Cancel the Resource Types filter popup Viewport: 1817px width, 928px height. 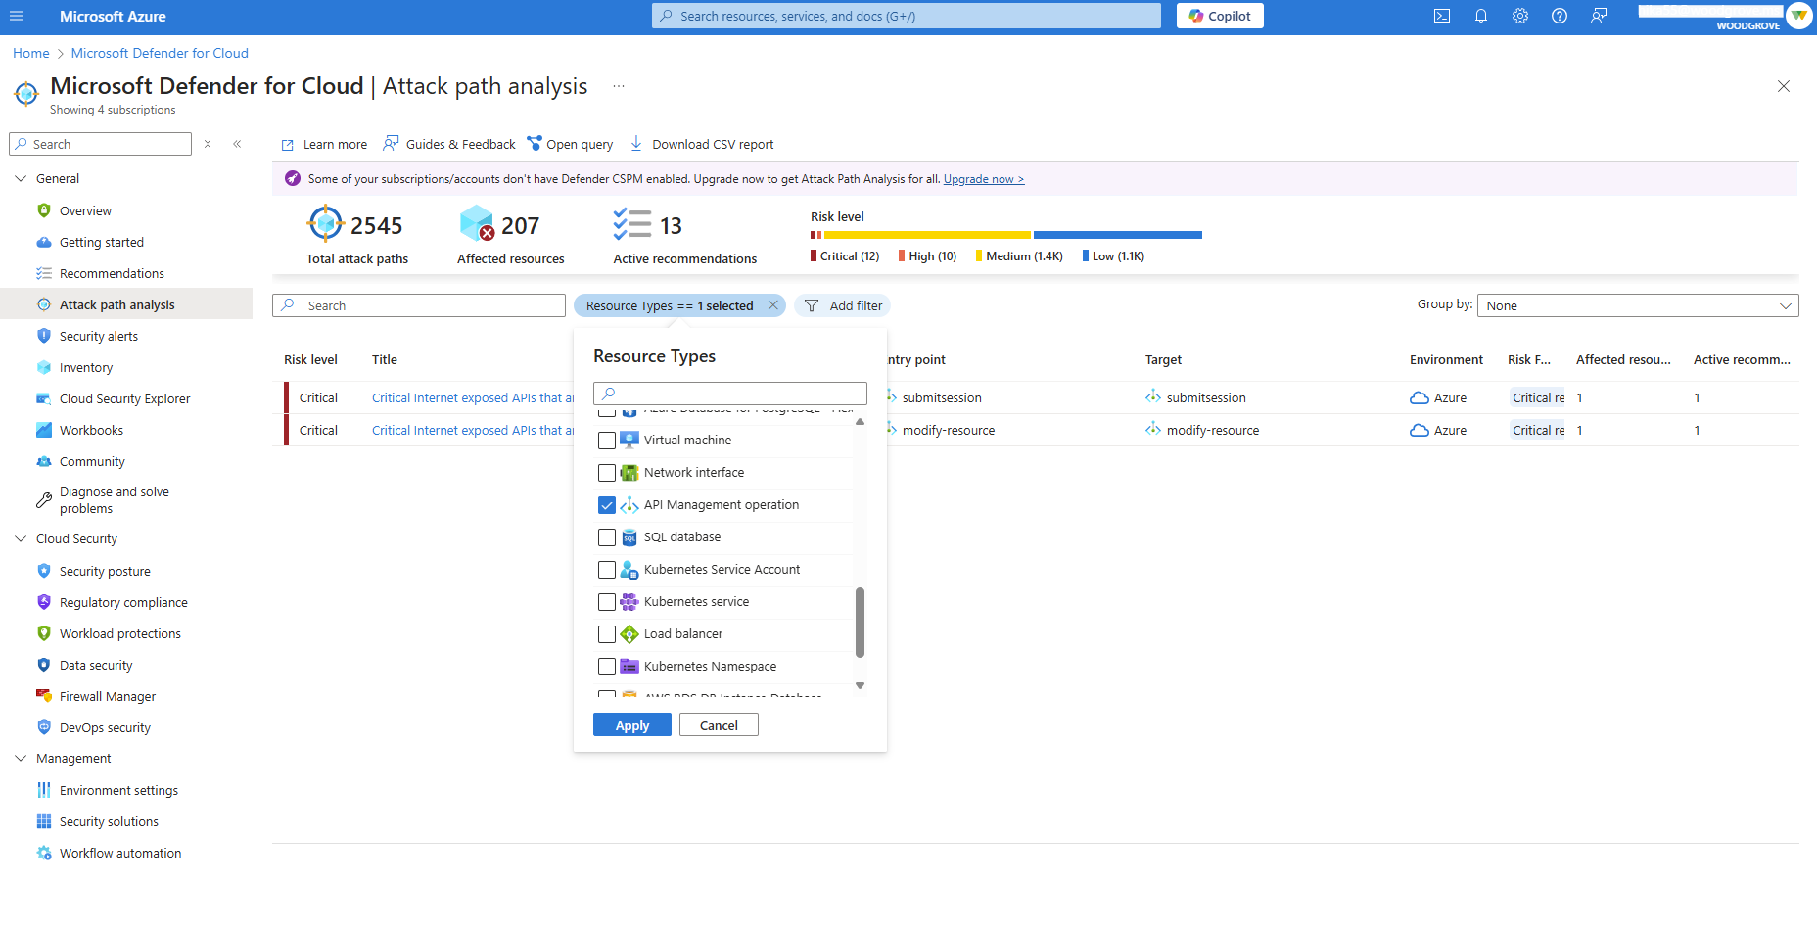pyautogui.click(x=719, y=725)
